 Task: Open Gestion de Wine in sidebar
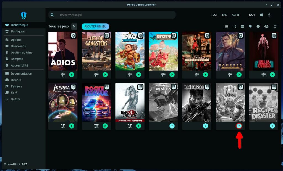coord(22,53)
